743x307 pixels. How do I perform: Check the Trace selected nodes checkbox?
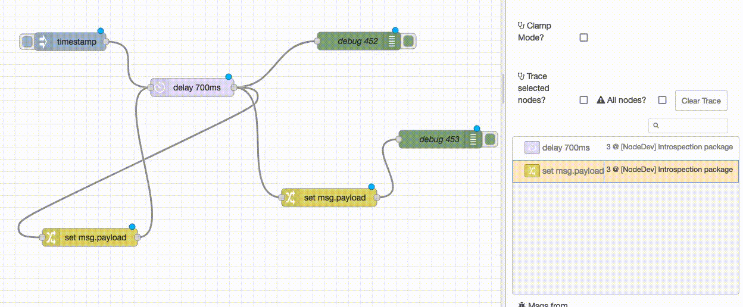point(583,100)
